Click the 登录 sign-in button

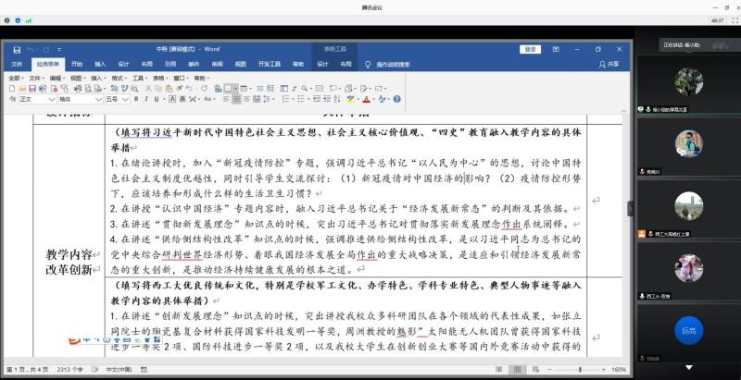530,49
